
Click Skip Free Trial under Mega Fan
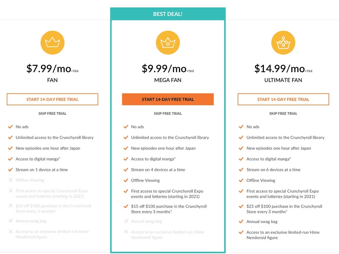tap(167, 113)
